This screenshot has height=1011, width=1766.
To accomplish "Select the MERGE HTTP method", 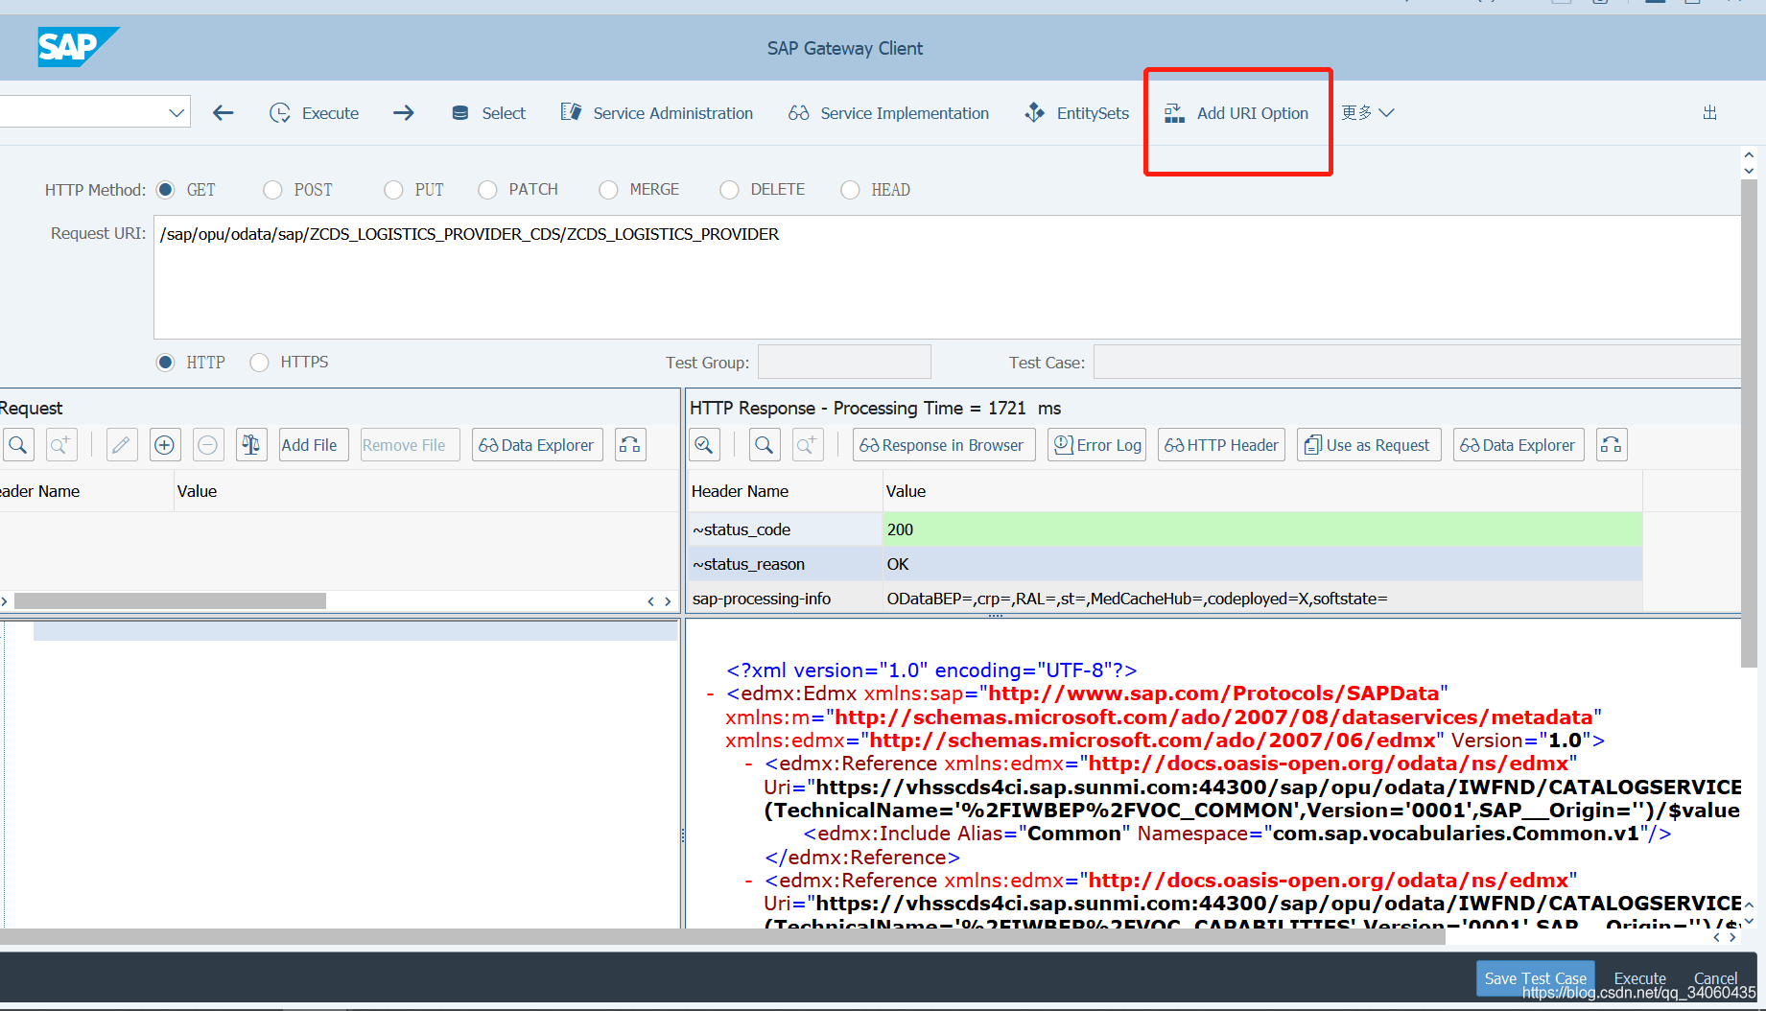I will click(608, 190).
